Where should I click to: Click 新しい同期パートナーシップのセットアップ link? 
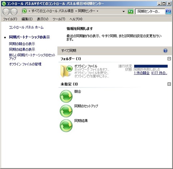[x=32, y=57]
